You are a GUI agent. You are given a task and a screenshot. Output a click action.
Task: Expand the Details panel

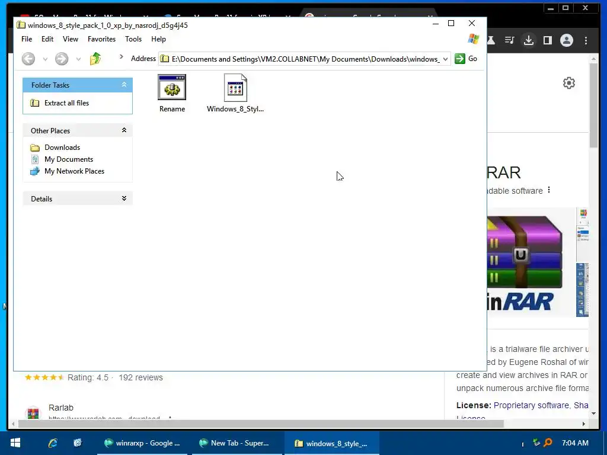tap(124, 198)
